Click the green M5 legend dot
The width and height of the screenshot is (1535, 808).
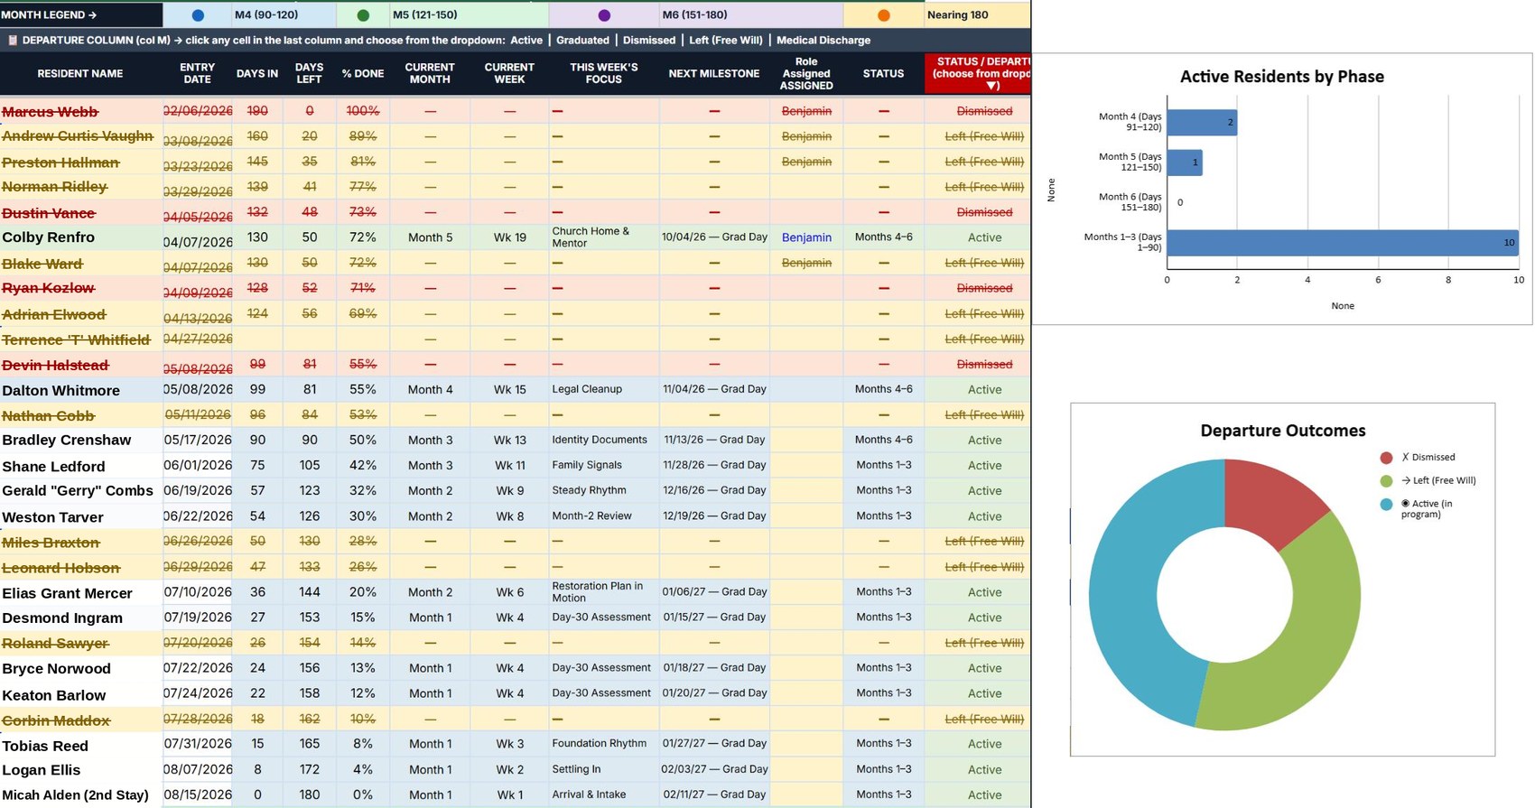[x=363, y=15]
